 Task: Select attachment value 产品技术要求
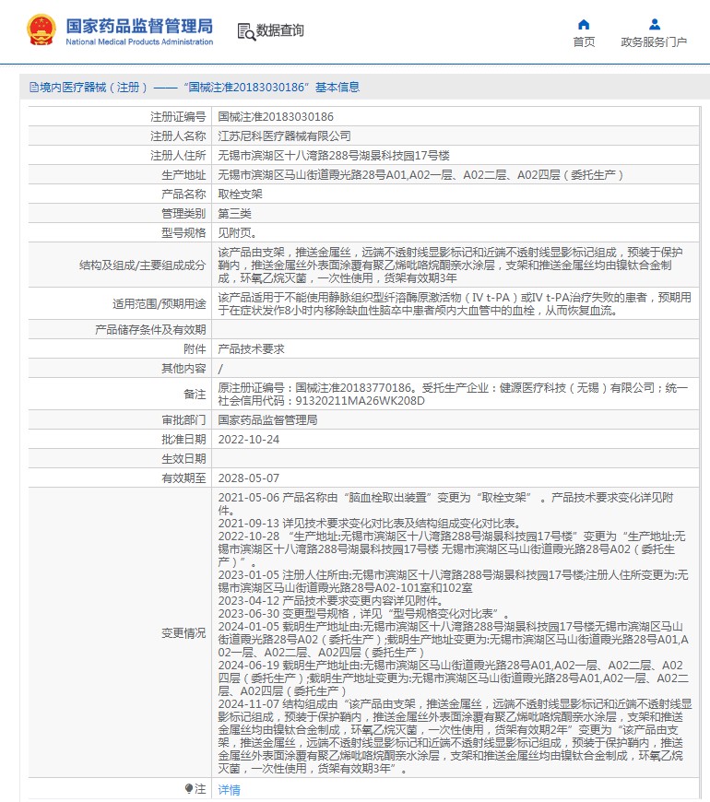(251, 349)
